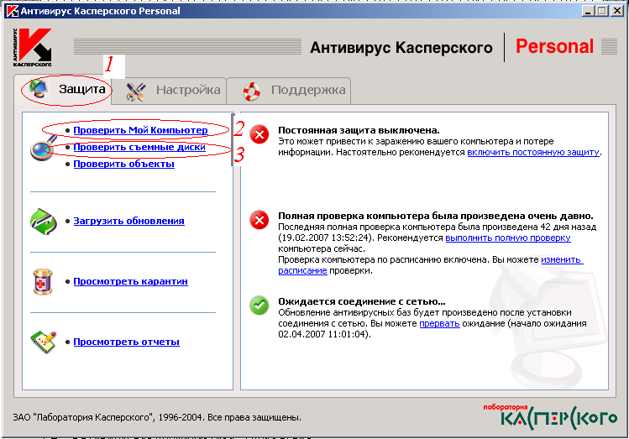
Task: Click the изменить расписание link
Action: click(x=562, y=260)
